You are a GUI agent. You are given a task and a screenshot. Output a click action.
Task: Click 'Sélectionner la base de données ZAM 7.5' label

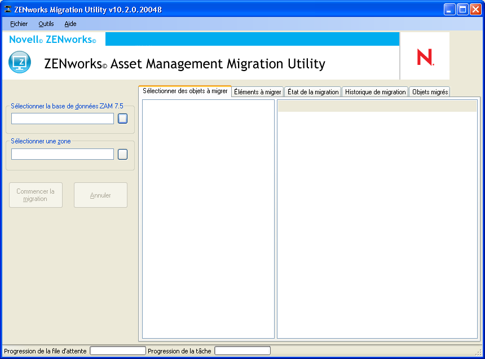[x=67, y=106]
